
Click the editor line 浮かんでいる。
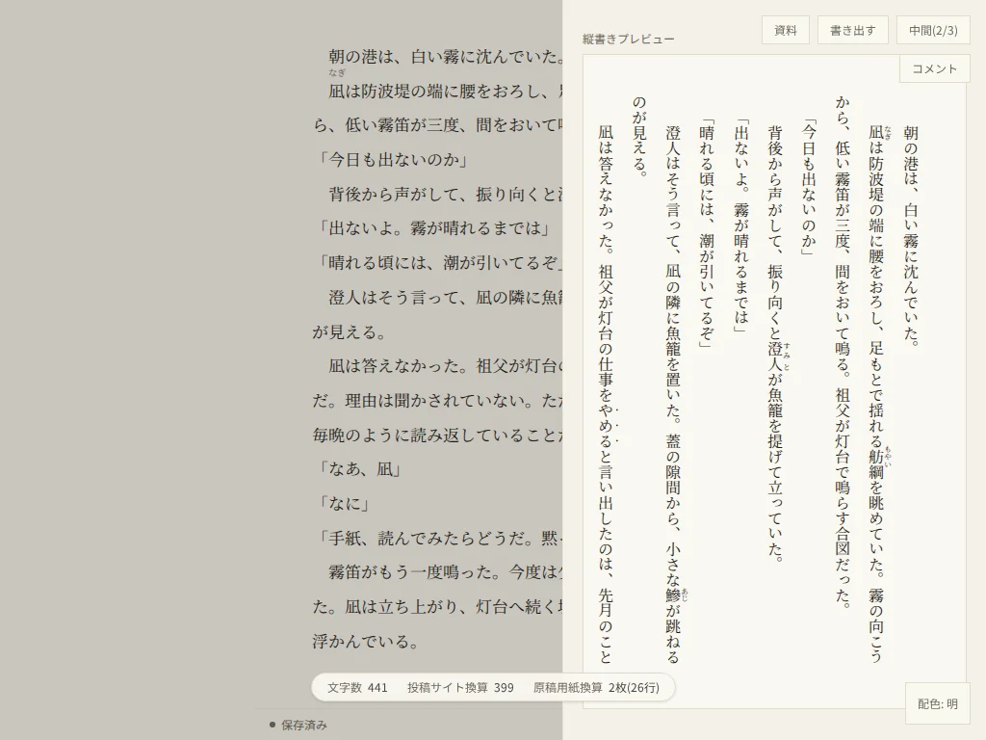pyautogui.click(x=367, y=641)
